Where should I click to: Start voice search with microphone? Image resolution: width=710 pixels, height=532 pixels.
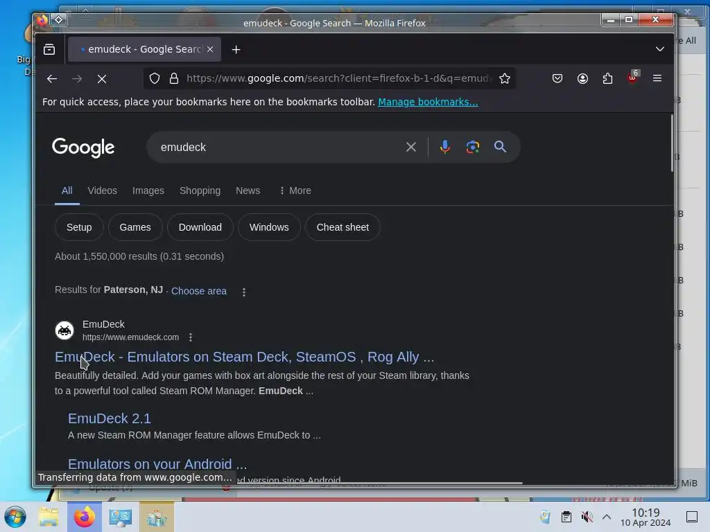point(444,147)
